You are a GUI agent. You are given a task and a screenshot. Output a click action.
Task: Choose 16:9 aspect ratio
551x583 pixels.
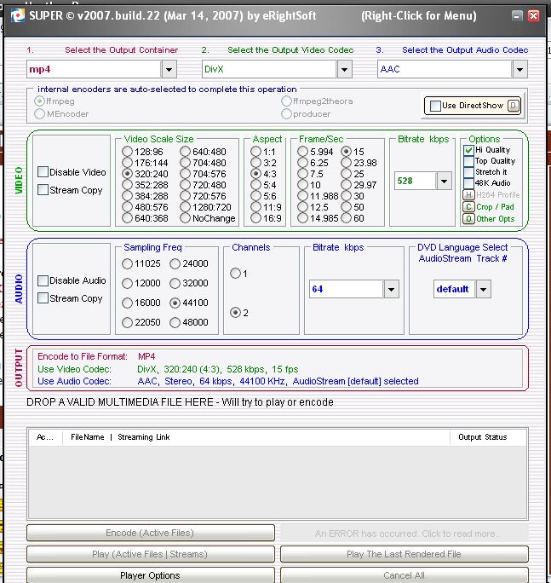[x=255, y=218]
